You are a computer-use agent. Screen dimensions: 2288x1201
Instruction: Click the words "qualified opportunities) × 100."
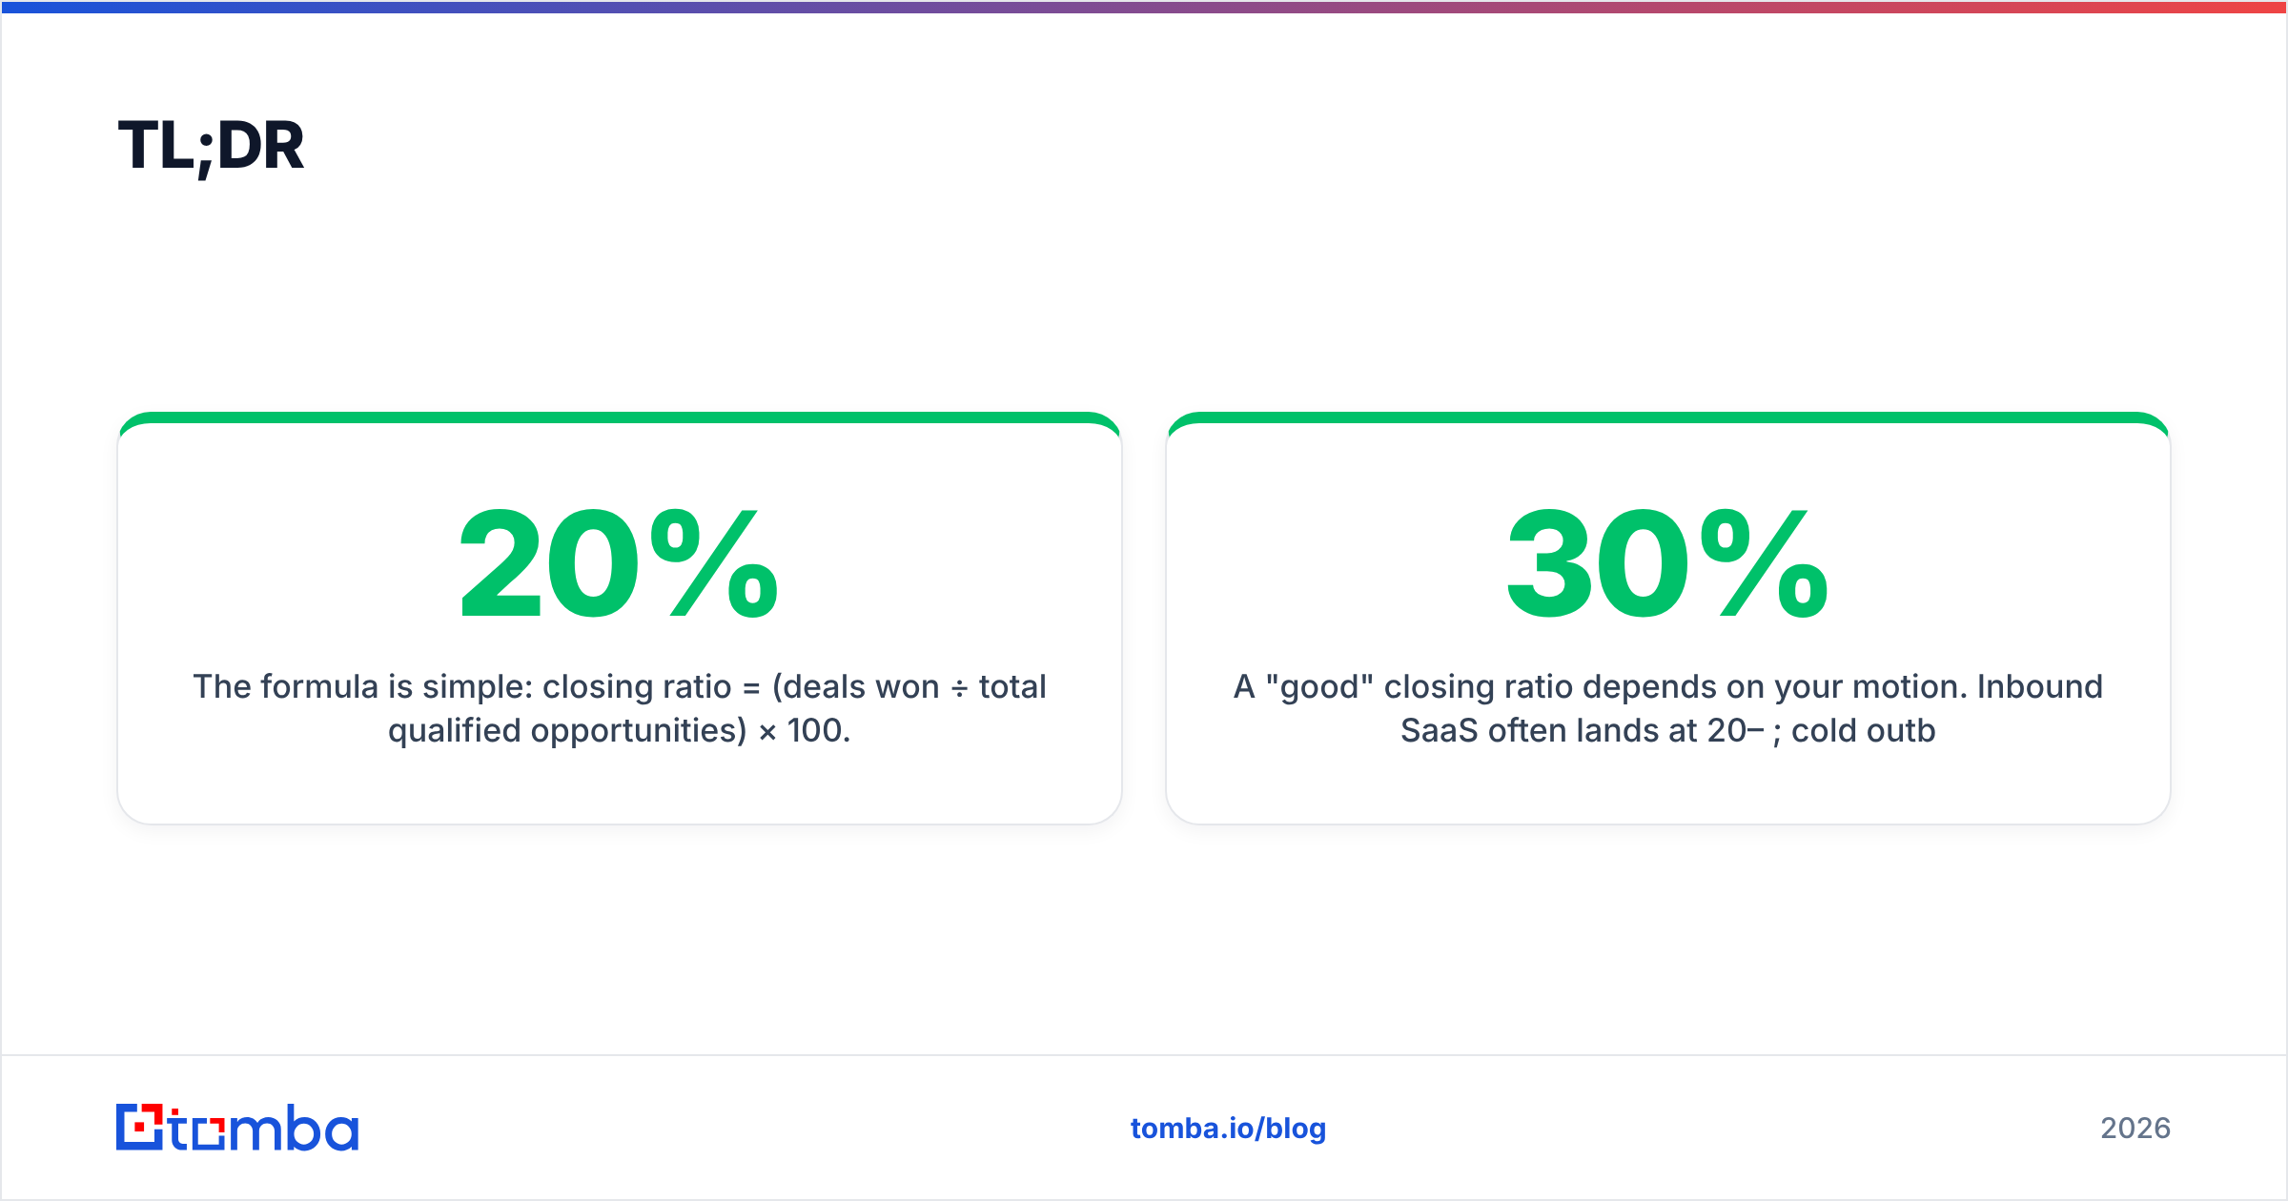click(620, 731)
